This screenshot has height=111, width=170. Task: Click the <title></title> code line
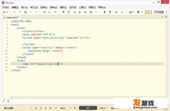click(33, 31)
